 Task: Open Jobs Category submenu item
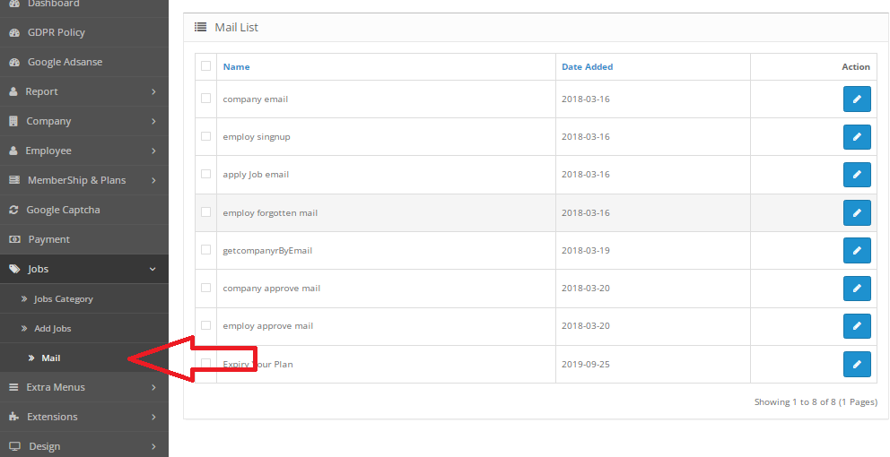tap(63, 299)
